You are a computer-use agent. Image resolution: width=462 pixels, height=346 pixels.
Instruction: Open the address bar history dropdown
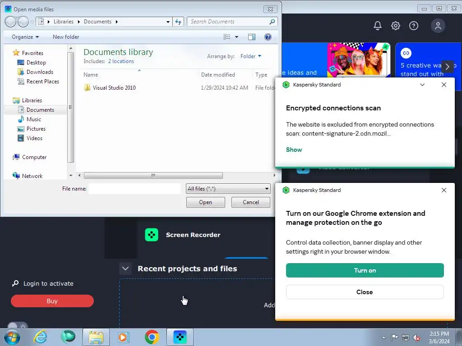tap(168, 22)
